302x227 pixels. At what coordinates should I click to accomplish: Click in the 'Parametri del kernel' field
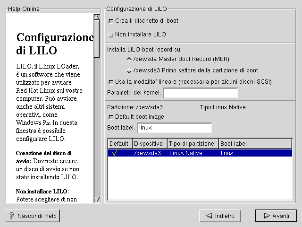pyautogui.click(x=200, y=92)
